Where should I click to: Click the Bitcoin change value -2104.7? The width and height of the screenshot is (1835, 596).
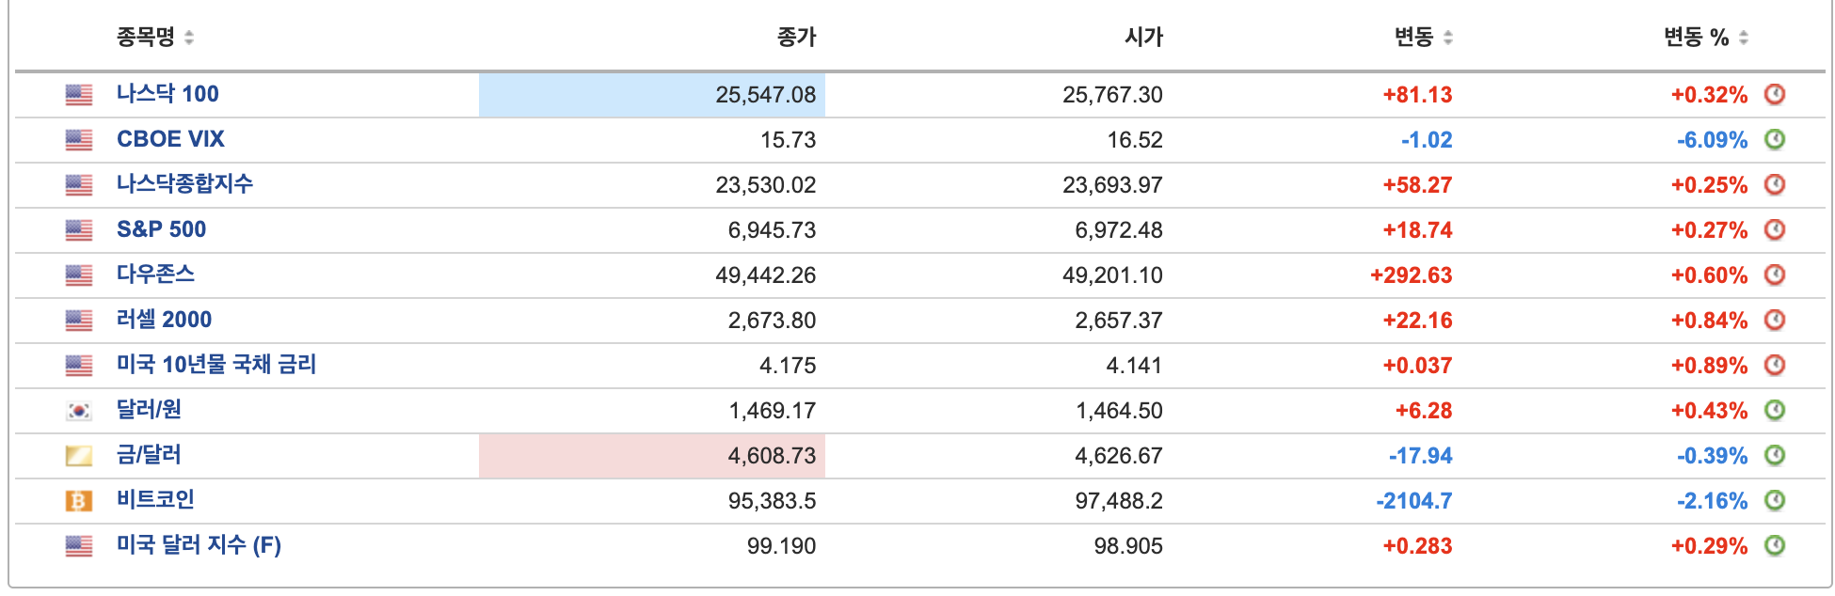(x=1414, y=501)
